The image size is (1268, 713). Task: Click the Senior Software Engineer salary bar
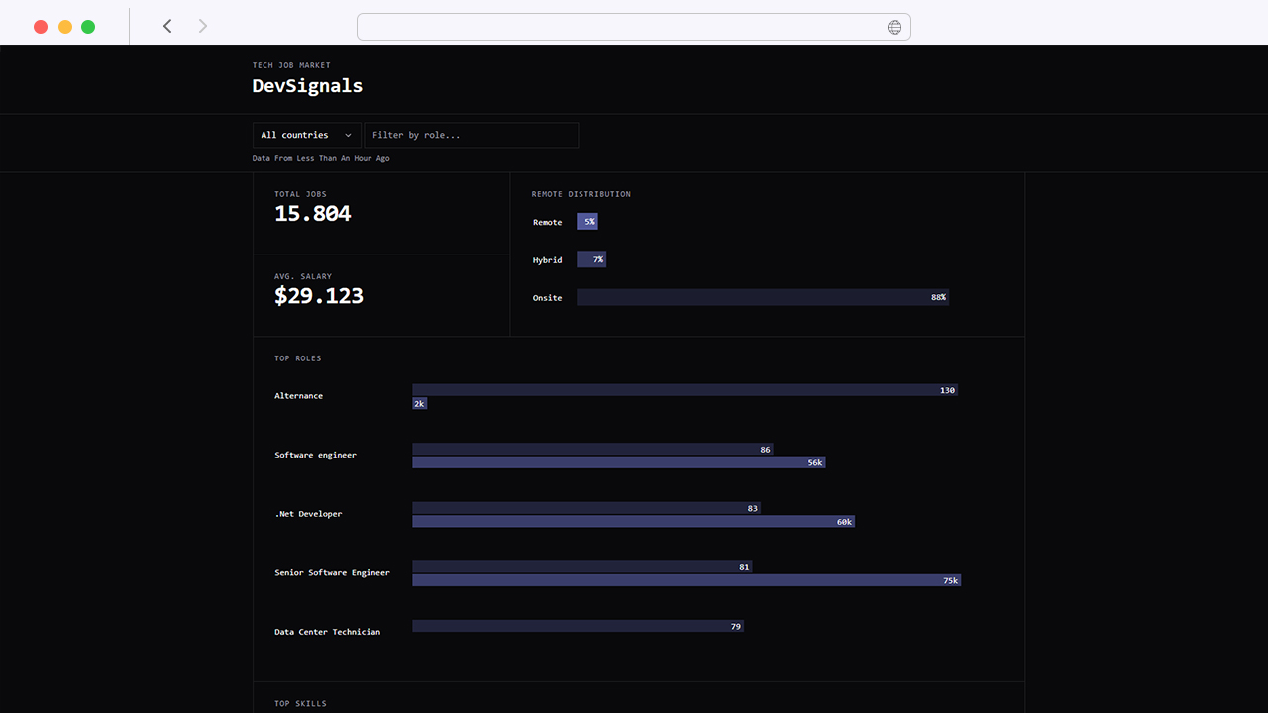687,580
